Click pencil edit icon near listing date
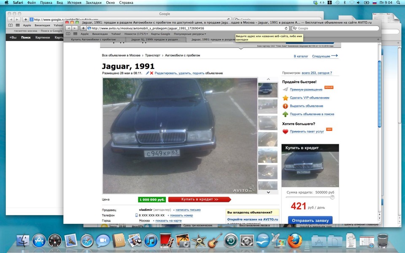The image size is (405, 253). click(148, 73)
